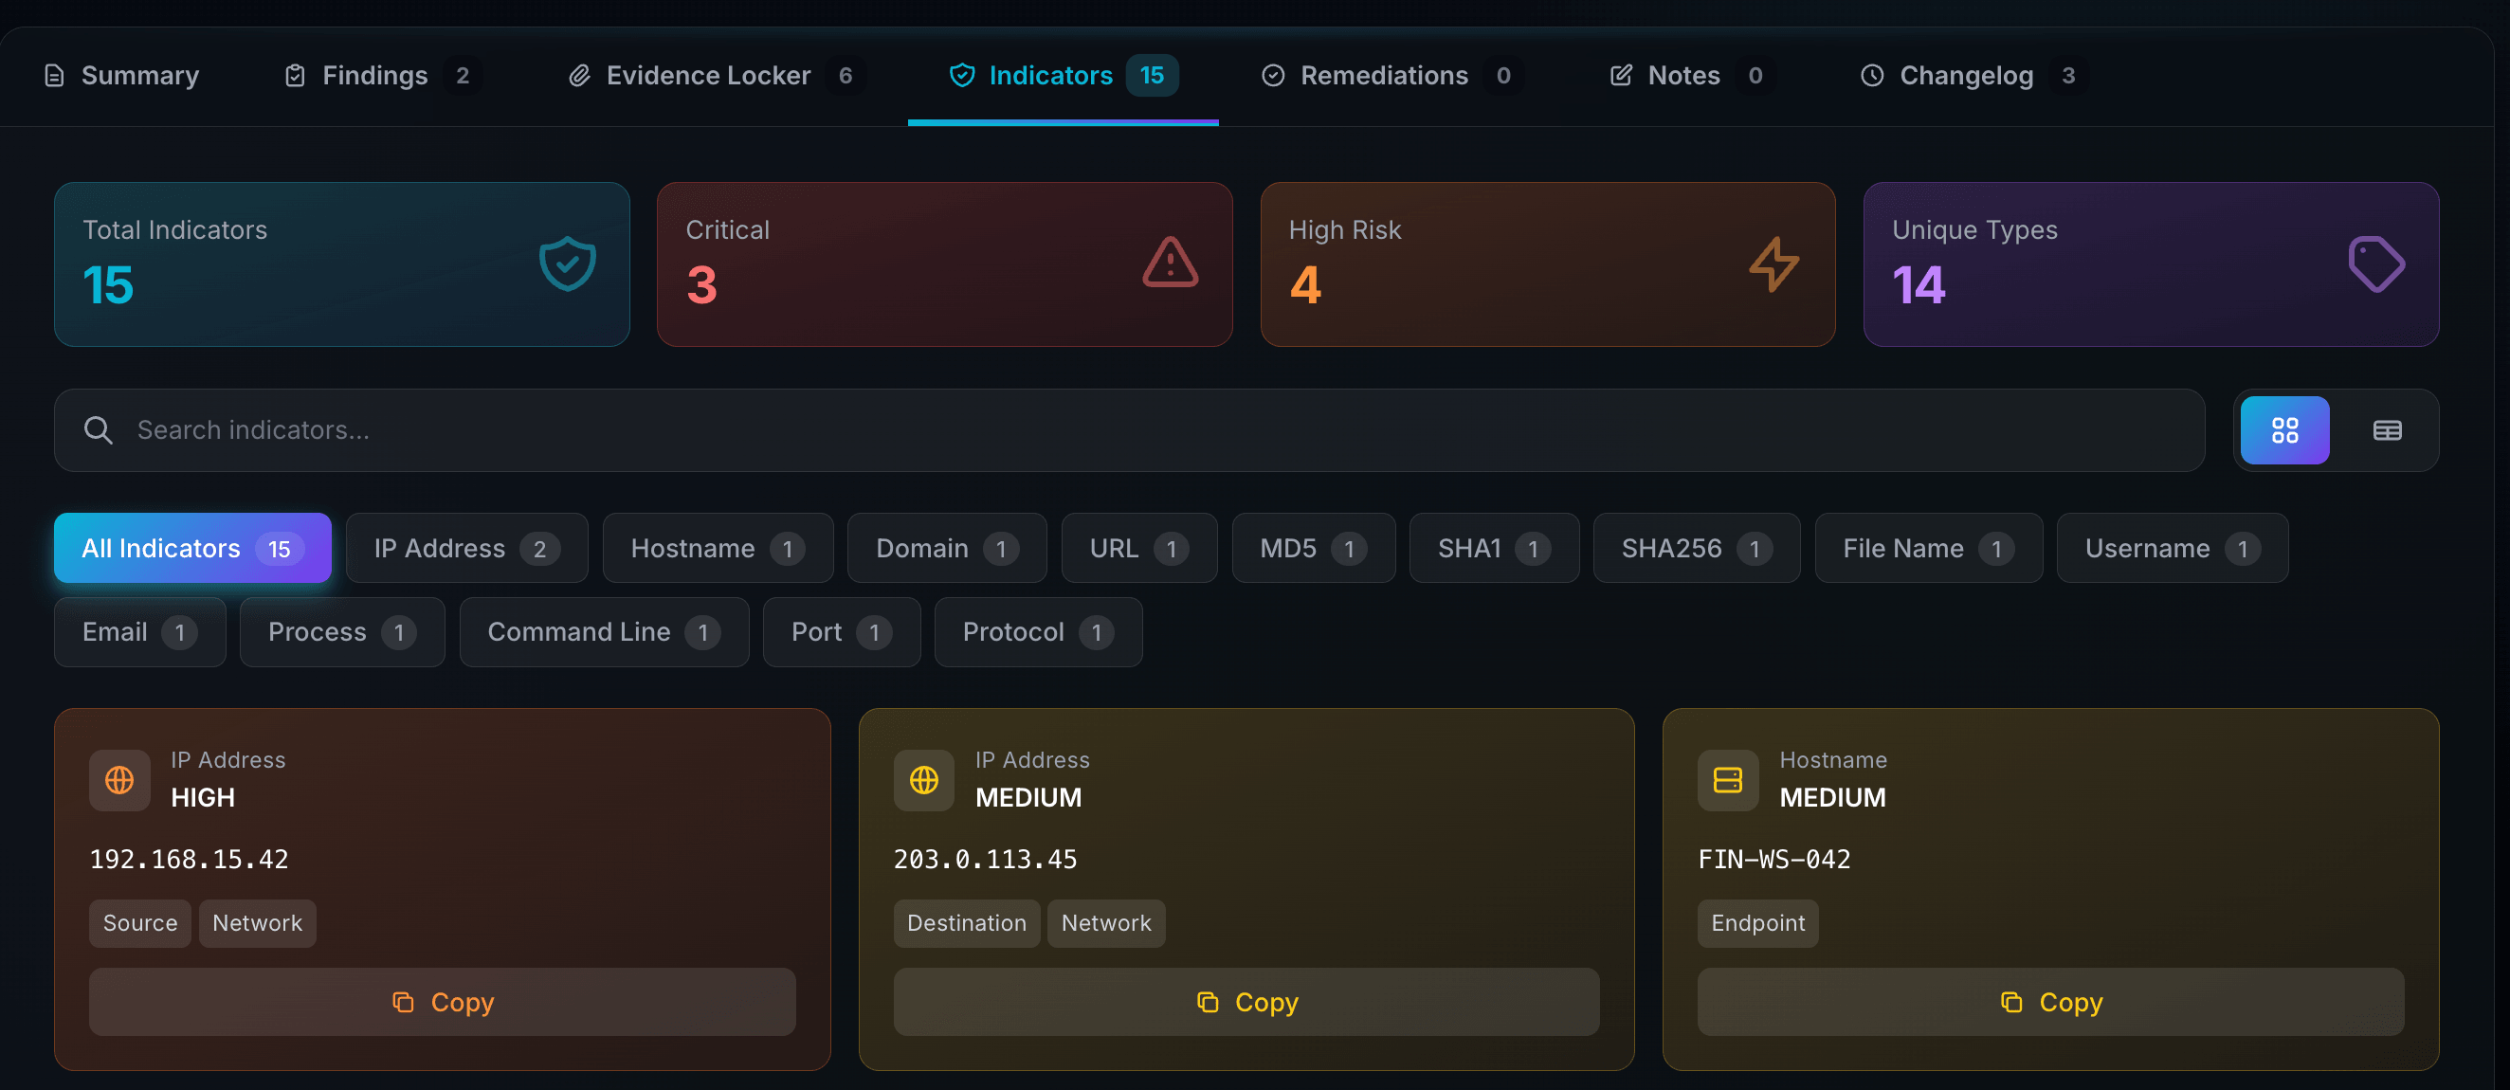The height and width of the screenshot is (1090, 2510).
Task: Click the paperclip icon next to Evidence Locker
Action: [582, 75]
